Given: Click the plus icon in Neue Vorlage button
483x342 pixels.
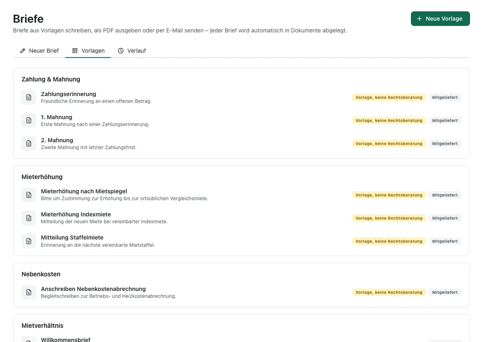Looking at the screenshot, I should coord(419,19).
